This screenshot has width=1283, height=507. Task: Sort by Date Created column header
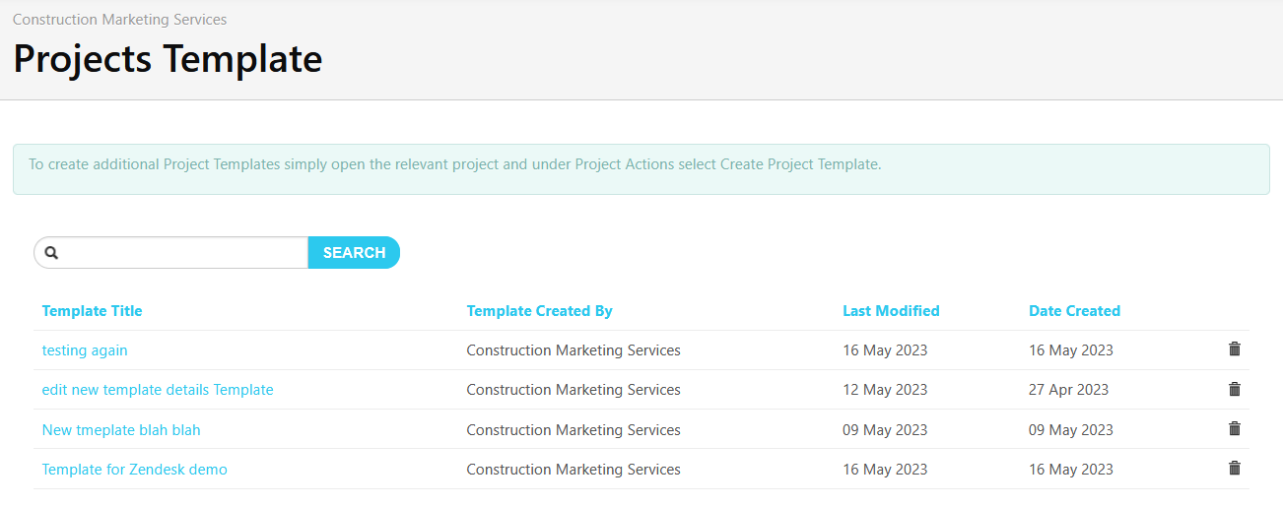1074,311
